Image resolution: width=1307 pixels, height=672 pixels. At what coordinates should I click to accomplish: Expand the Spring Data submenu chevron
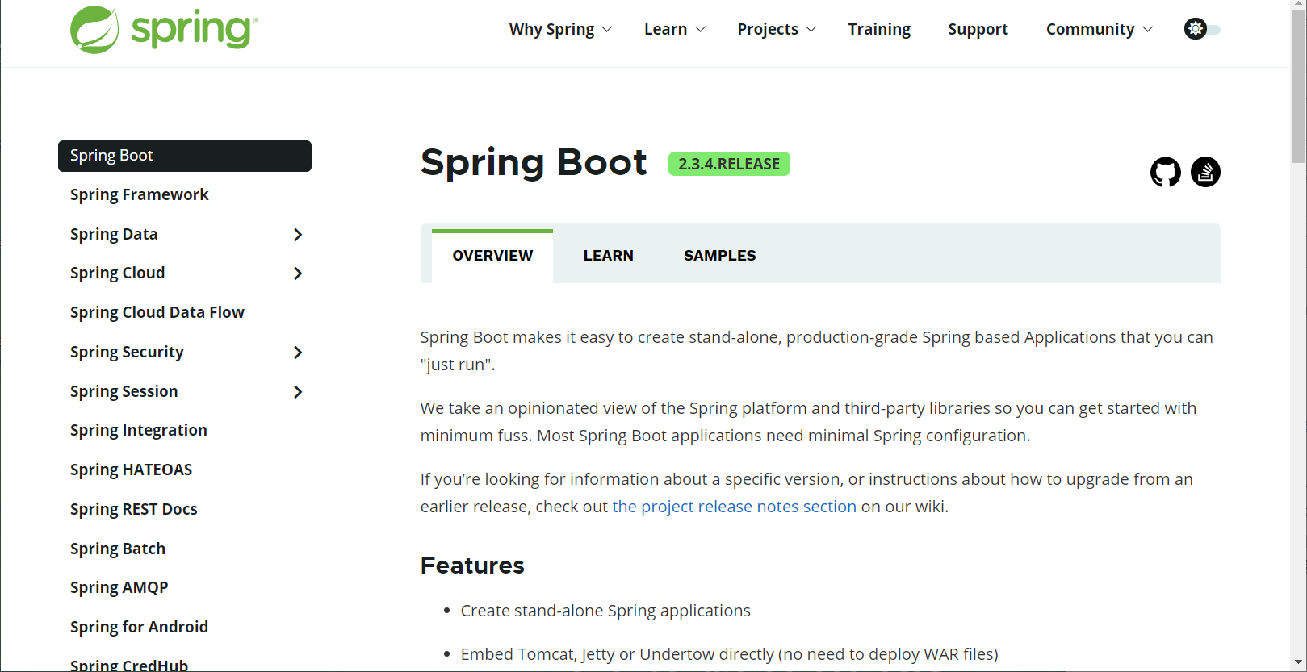click(298, 235)
